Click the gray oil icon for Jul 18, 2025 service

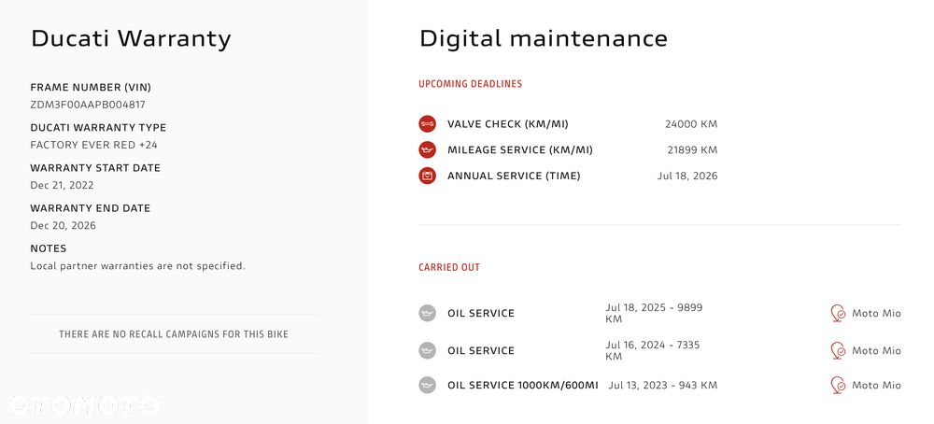(427, 313)
